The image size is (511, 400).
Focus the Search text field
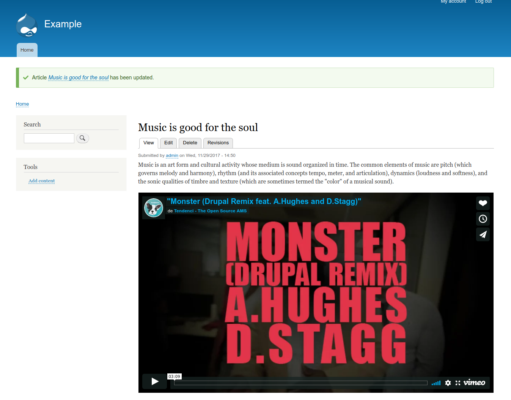pyautogui.click(x=49, y=138)
